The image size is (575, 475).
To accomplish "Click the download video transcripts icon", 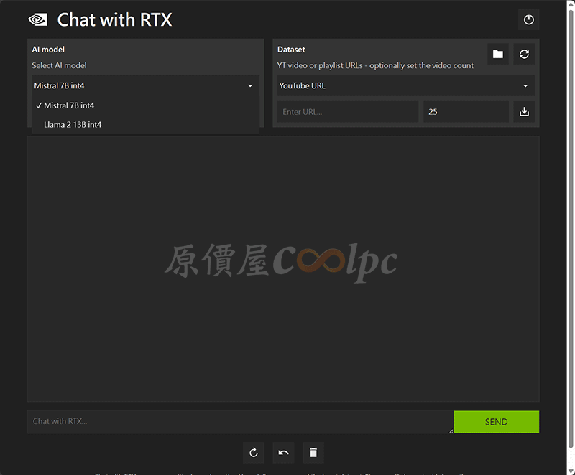I will [524, 112].
